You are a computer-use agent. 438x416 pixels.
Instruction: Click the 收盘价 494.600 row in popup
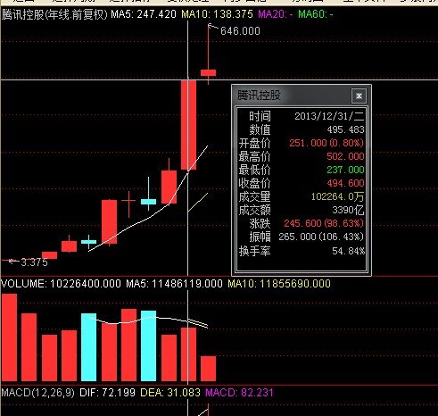coord(302,183)
